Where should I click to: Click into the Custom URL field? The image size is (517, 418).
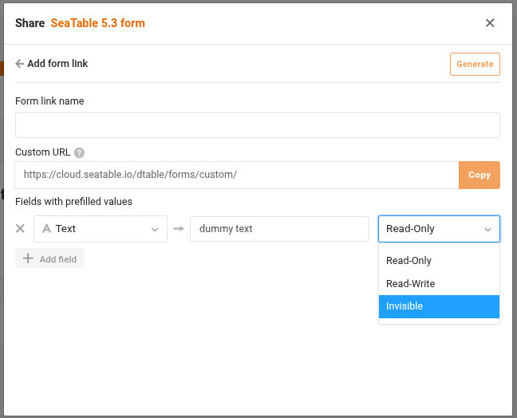(x=237, y=175)
